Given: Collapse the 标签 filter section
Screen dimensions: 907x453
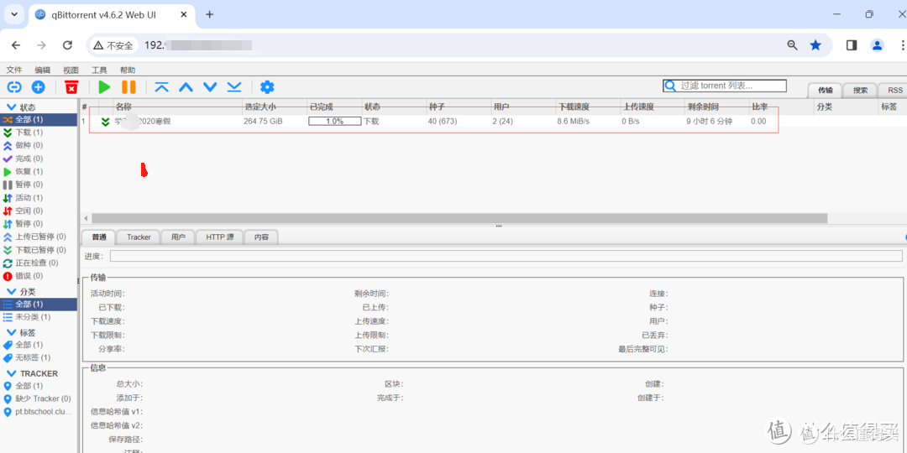Looking at the screenshot, I should coord(11,332).
